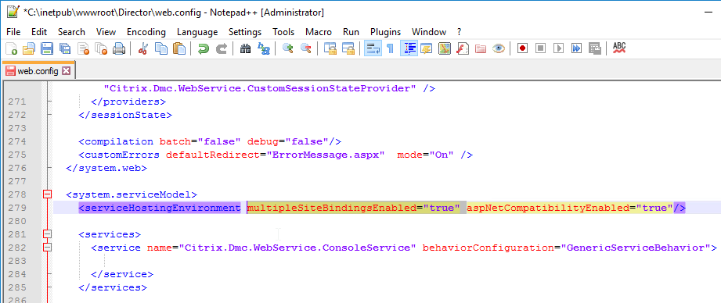
Task: Cut selection with the scissors icon
Action: (142, 48)
